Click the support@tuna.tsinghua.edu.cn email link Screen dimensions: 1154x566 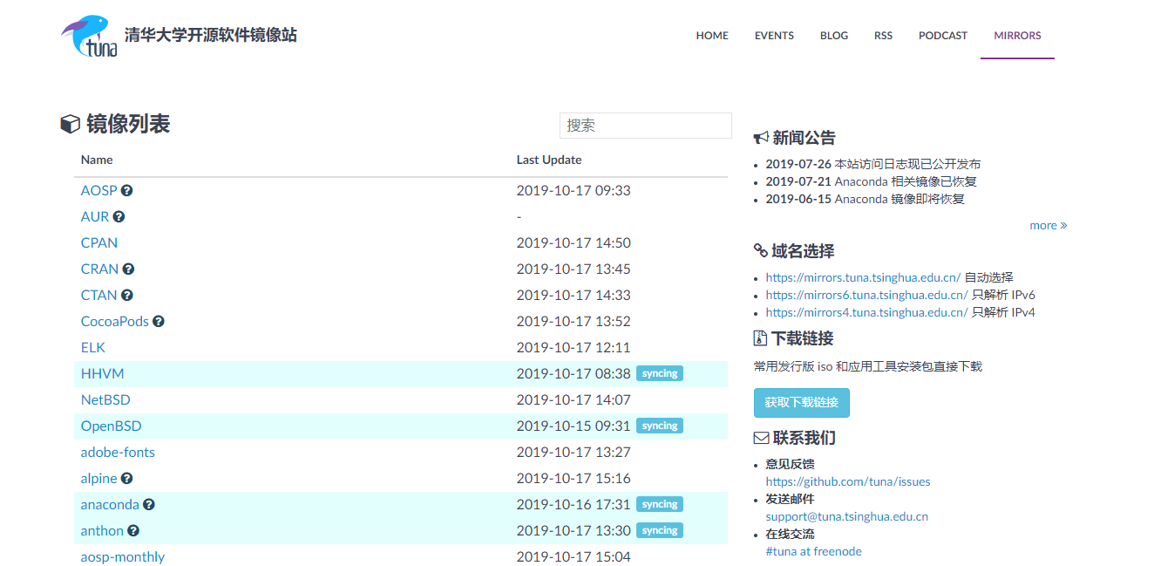(847, 516)
